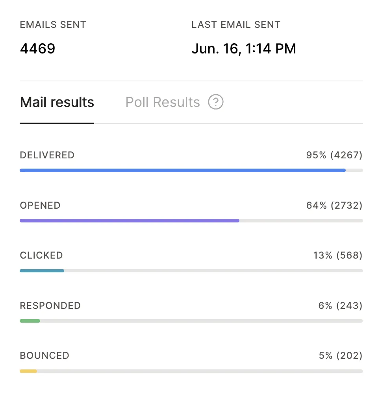
Task: Click the yellow Bounced progress bar
Action: coord(191,371)
